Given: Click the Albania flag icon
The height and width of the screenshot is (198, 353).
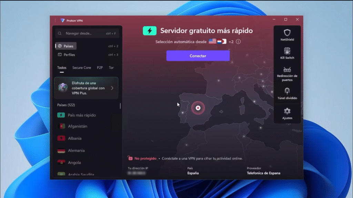Looking at the screenshot, I should point(61,138).
